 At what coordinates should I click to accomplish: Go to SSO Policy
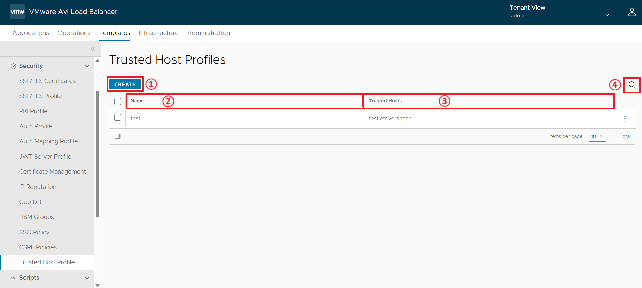click(x=34, y=232)
